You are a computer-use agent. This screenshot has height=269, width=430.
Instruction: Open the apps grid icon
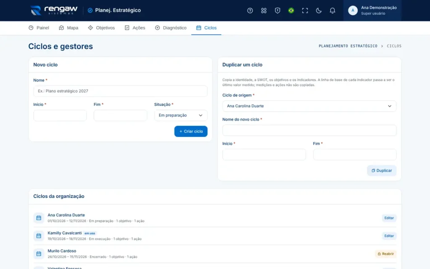pos(264,11)
